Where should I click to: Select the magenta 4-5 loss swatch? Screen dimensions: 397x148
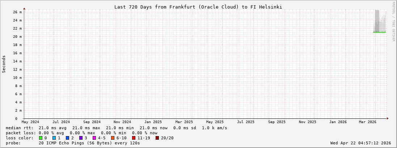click(x=94, y=138)
